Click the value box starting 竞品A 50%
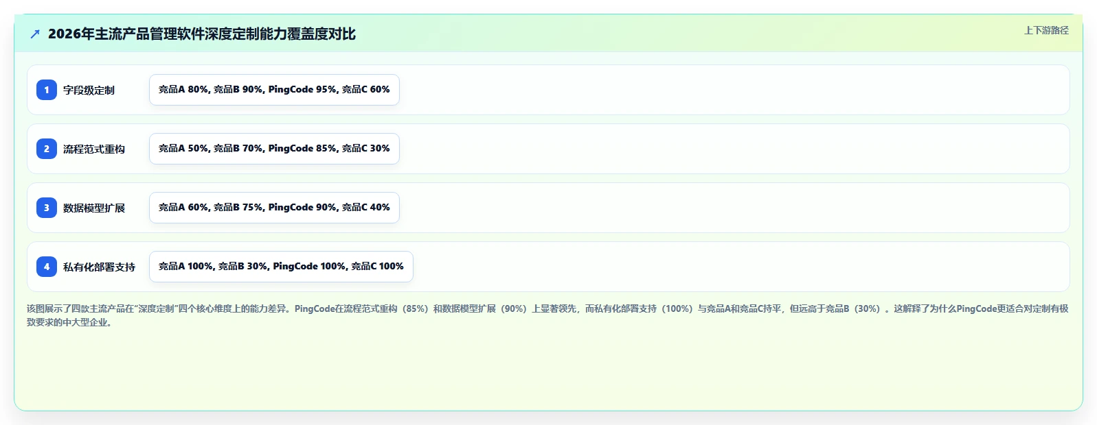 274,149
